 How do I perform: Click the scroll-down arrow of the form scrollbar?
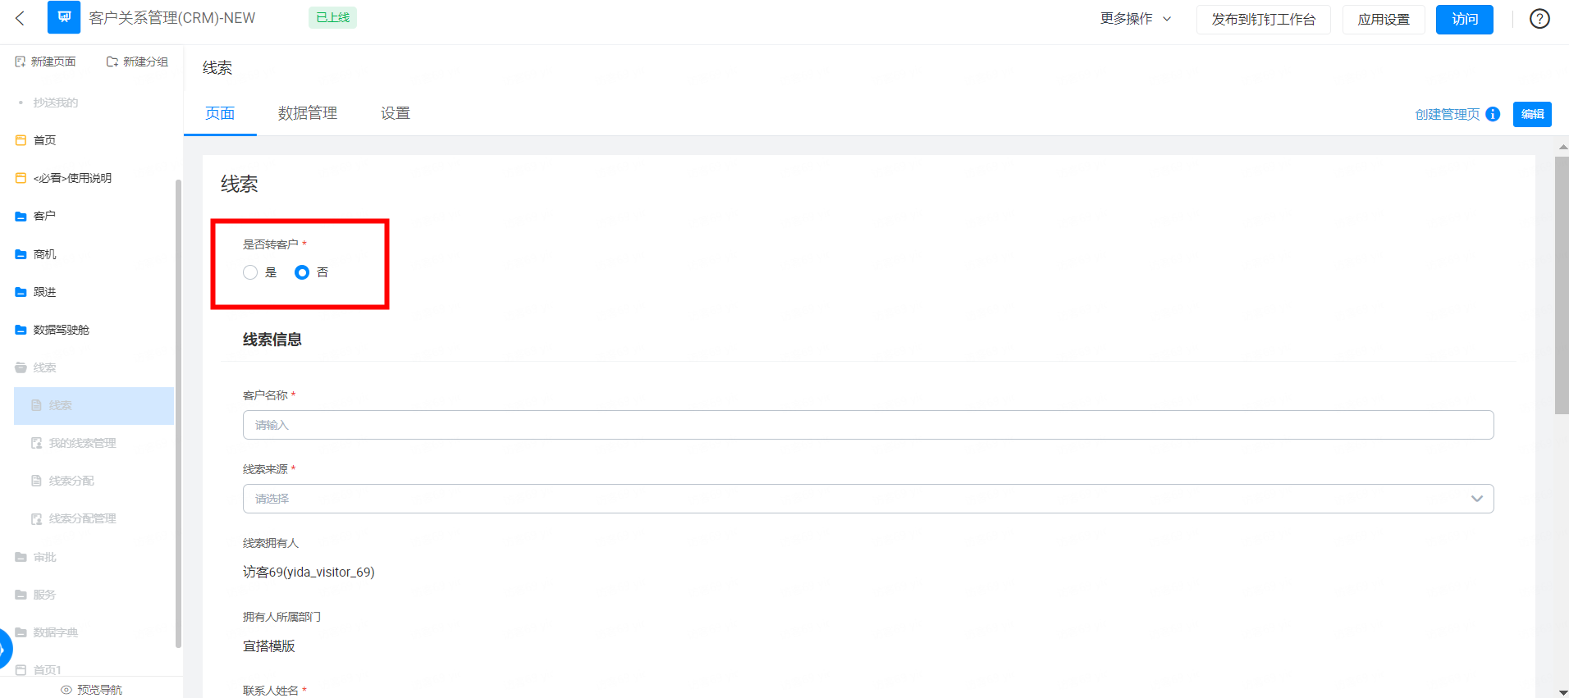(x=1562, y=692)
